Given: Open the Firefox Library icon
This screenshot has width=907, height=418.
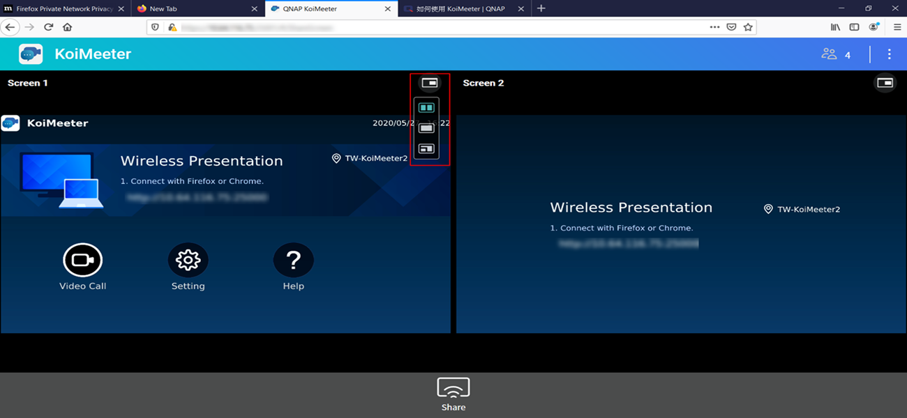Looking at the screenshot, I should 835,27.
